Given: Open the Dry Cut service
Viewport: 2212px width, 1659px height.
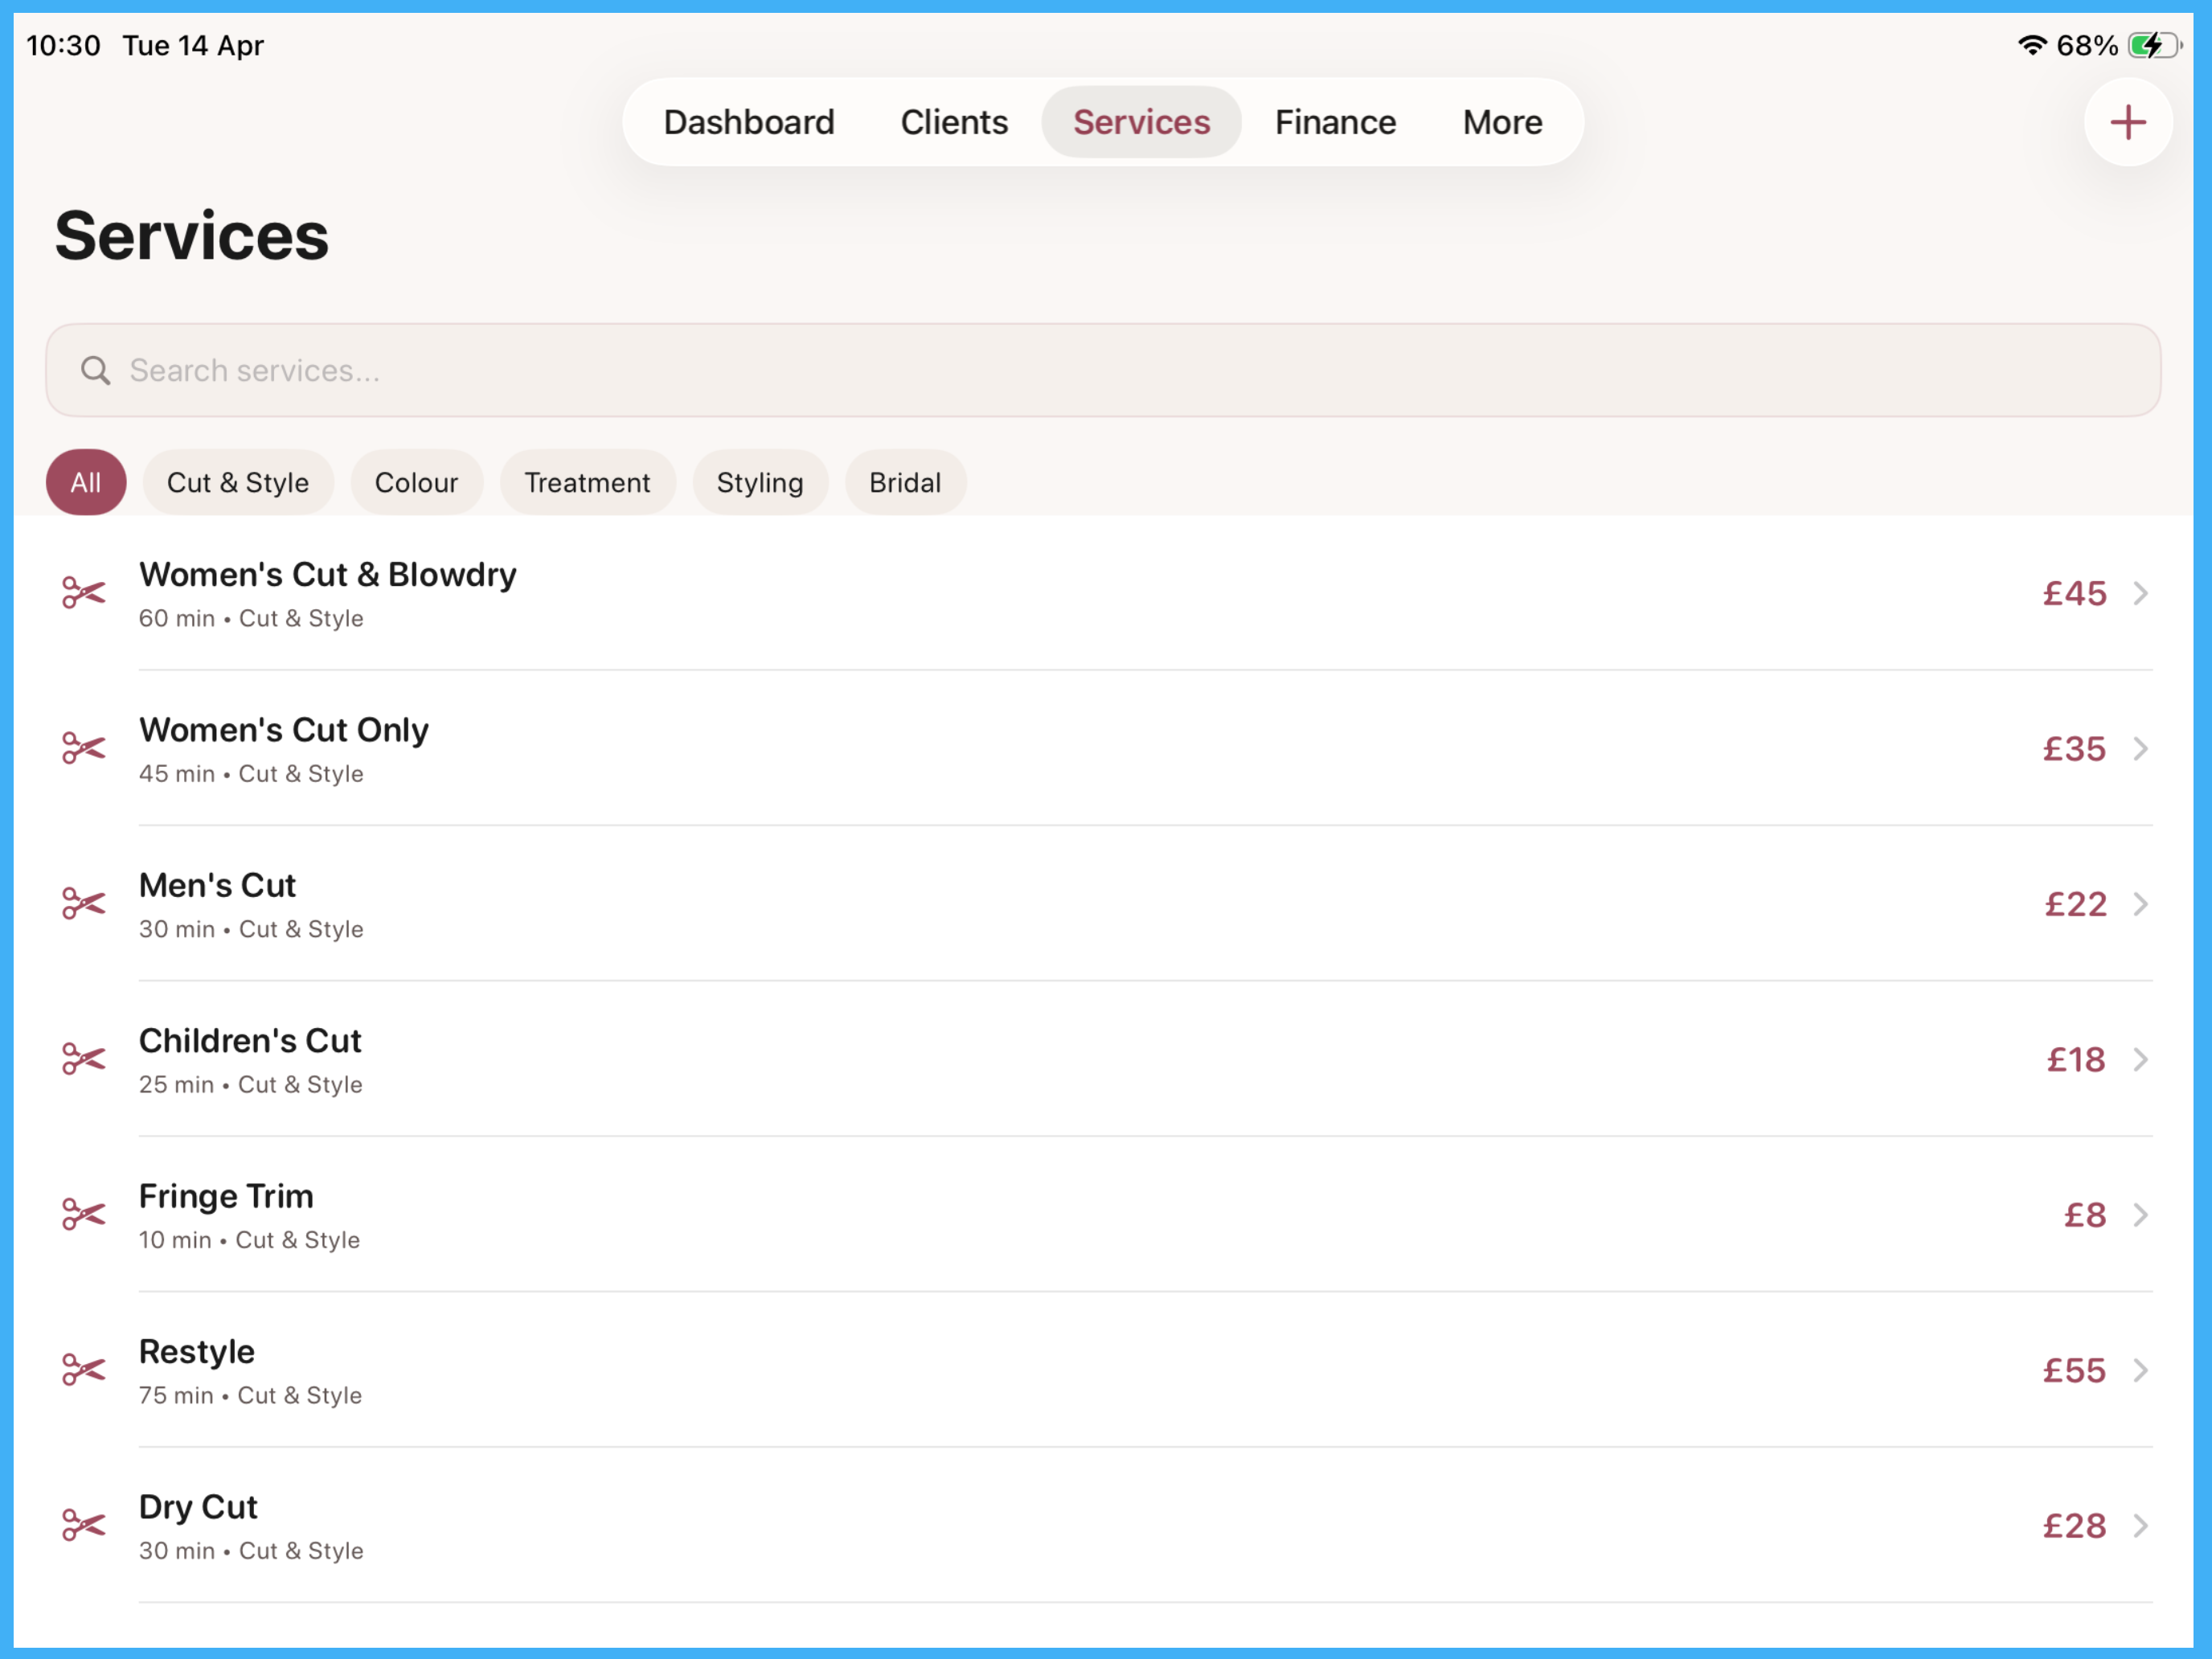Looking at the screenshot, I should [x=1103, y=1525].
